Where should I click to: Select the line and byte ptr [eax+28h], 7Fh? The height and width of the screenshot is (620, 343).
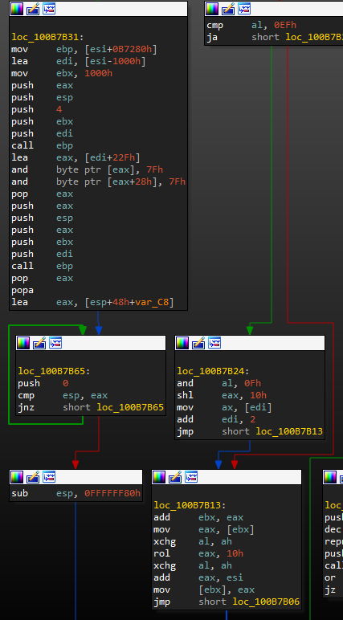[99, 182]
